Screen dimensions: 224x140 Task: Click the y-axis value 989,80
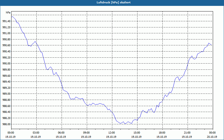pyautogui.click(x=6, y=70)
